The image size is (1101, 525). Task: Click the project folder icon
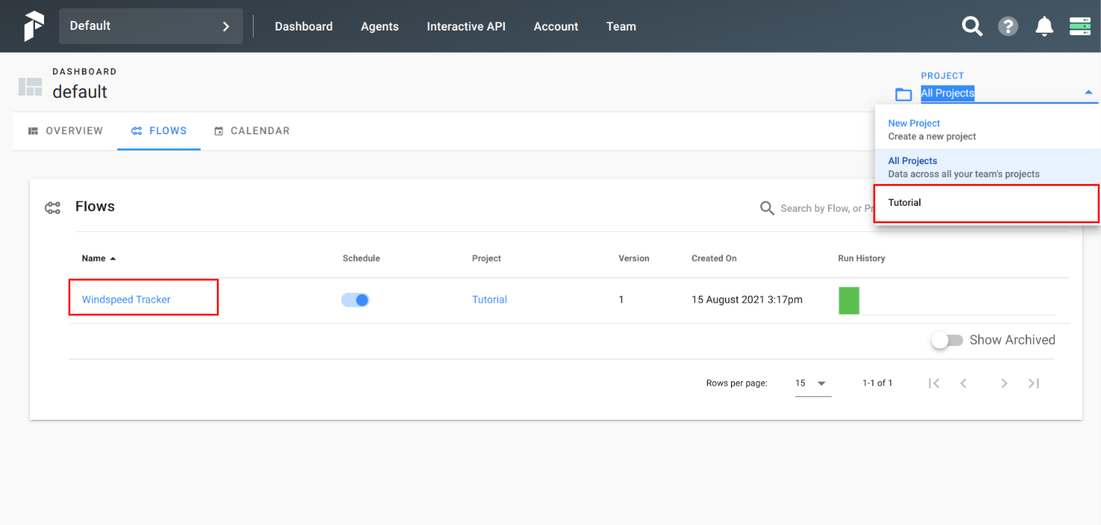pyautogui.click(x=903, y=94)
